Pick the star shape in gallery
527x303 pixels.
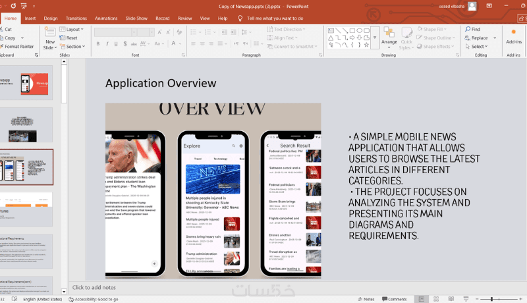(366, 45)
